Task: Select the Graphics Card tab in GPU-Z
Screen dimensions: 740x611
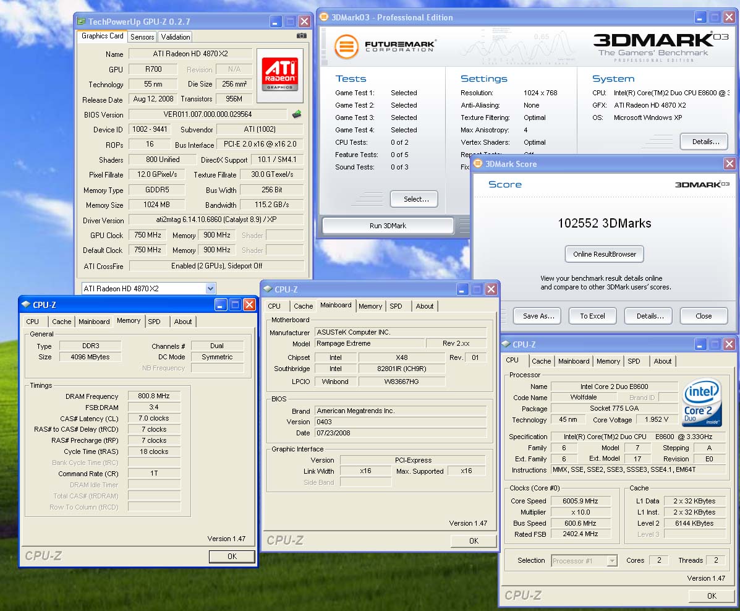Action: pyautogui.click(x=103, y=36)
